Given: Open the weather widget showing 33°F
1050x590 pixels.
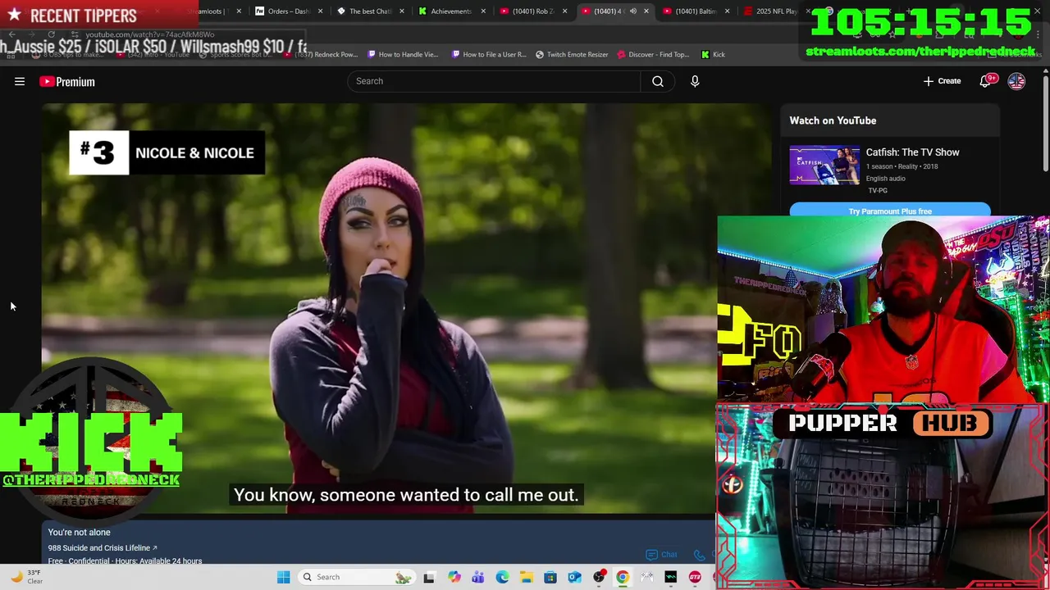Looking at the screenshot, I should [26, 577].
